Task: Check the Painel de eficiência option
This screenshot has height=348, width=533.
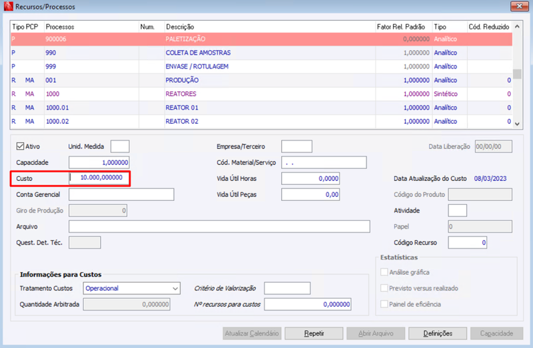Action: tap(384, 304)
